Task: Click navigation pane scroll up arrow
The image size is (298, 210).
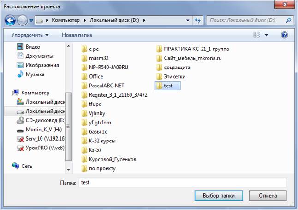Action: pyautogui.click(x=68, y=46)
